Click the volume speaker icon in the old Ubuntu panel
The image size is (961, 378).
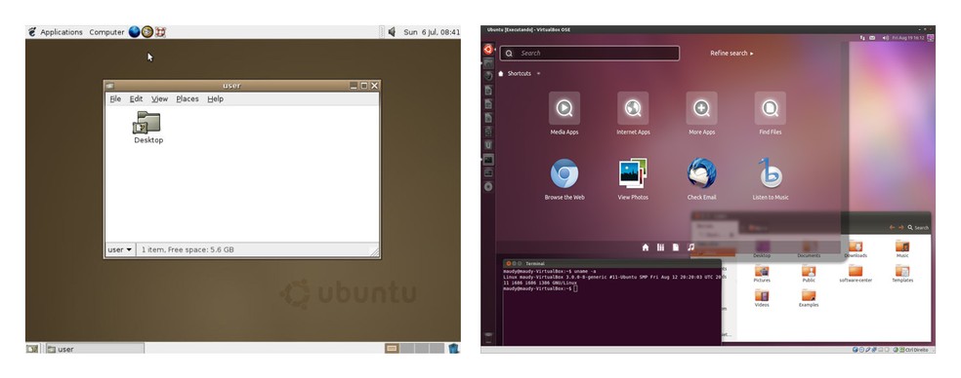pos(392,32)
